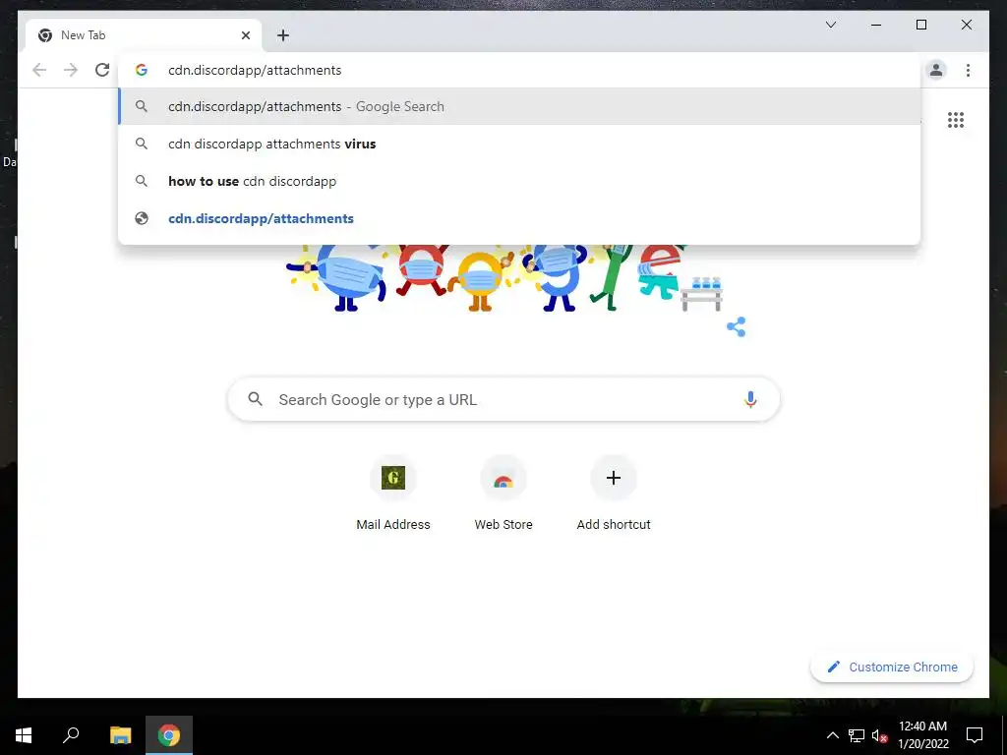Click the globe icon beside the URL suggestion
This screenshot has height=755, width=1007.
click(x=142, y=218)
